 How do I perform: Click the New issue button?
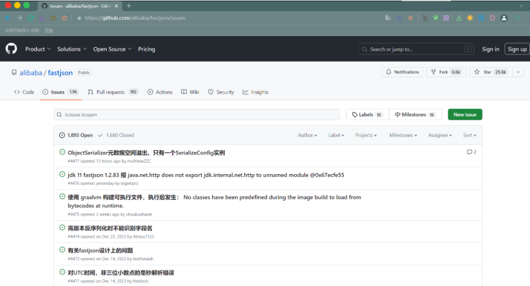pyautogui.click(x=465, y=114)
